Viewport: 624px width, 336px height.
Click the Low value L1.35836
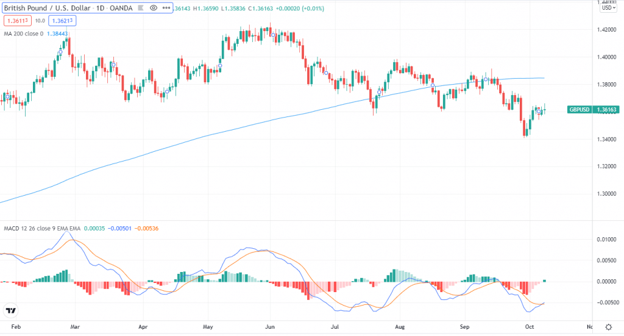pos(233,9)
